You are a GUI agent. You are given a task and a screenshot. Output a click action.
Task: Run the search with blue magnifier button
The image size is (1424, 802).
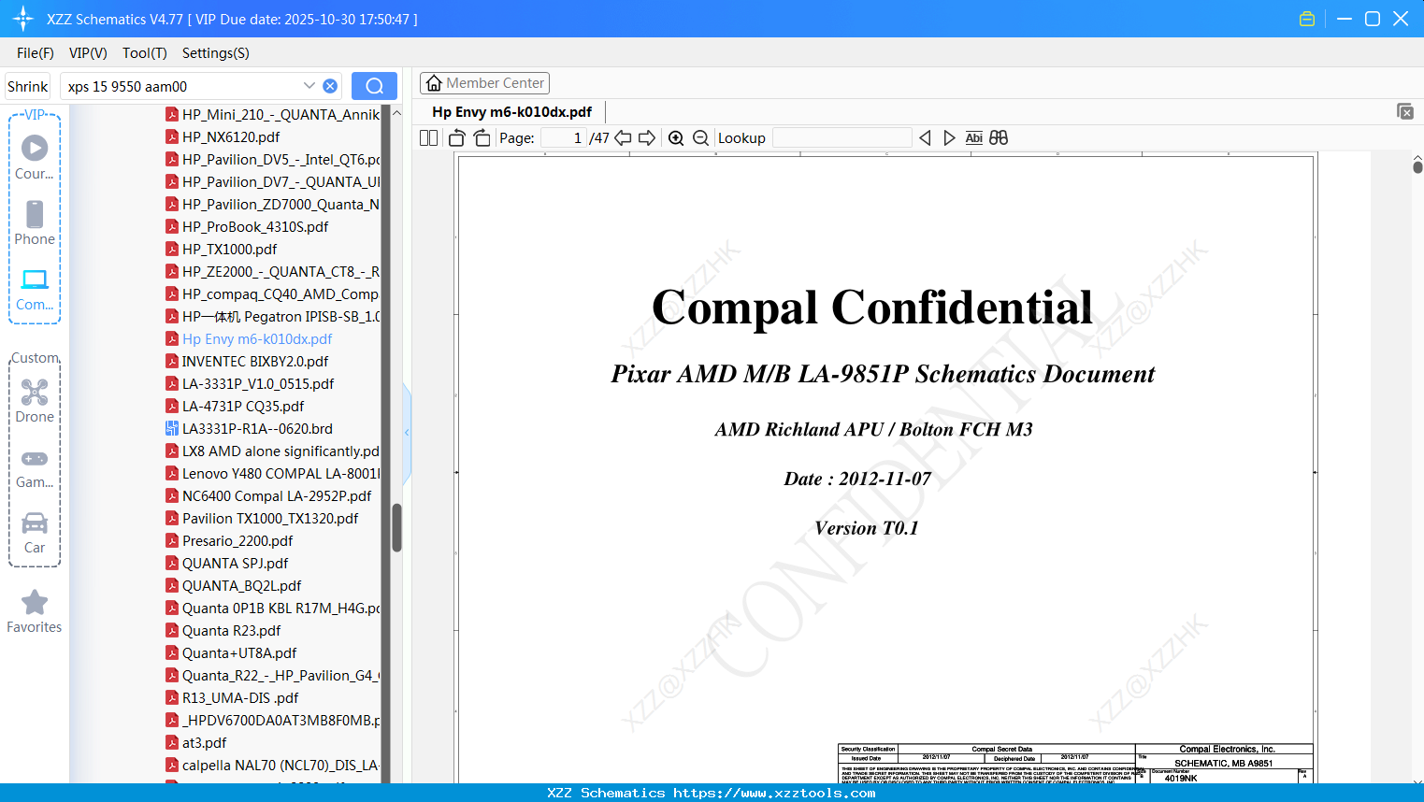point(374,86)
